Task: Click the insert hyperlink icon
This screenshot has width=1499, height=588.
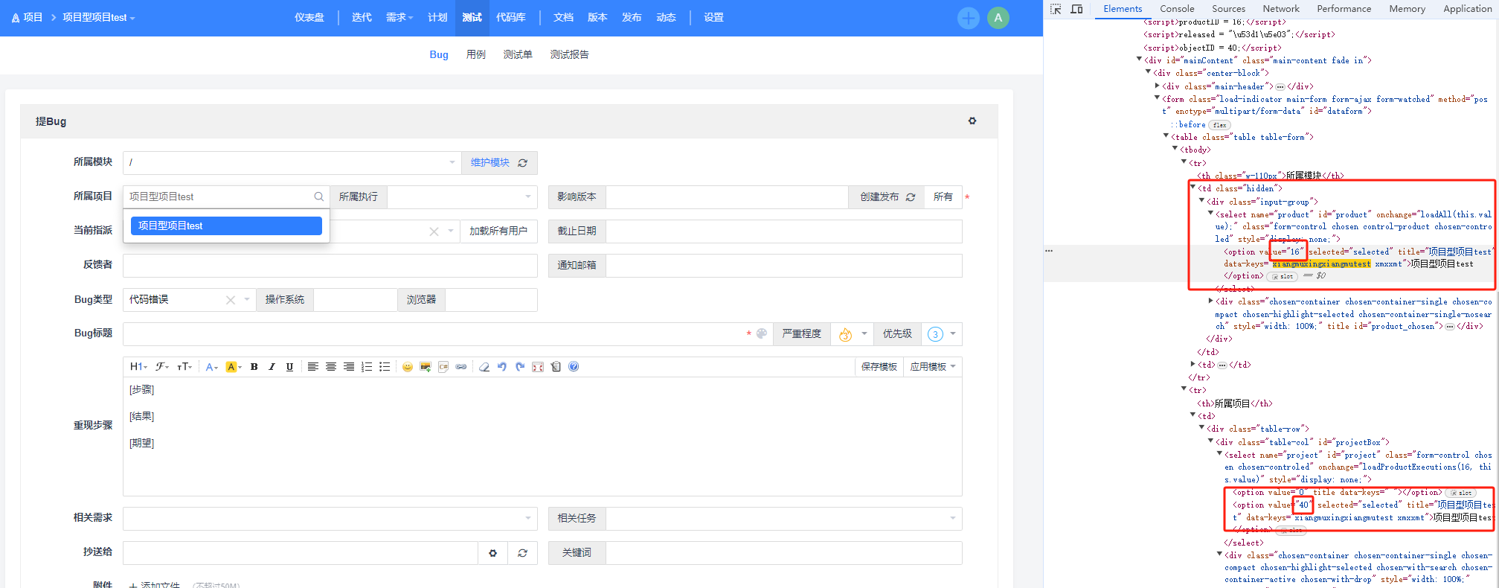Action: point(461,367)
